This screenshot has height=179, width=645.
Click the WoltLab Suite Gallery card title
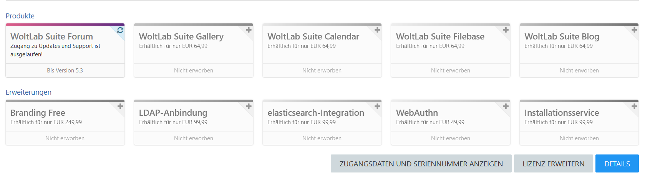pyautogui.click(x=181, y=36)
